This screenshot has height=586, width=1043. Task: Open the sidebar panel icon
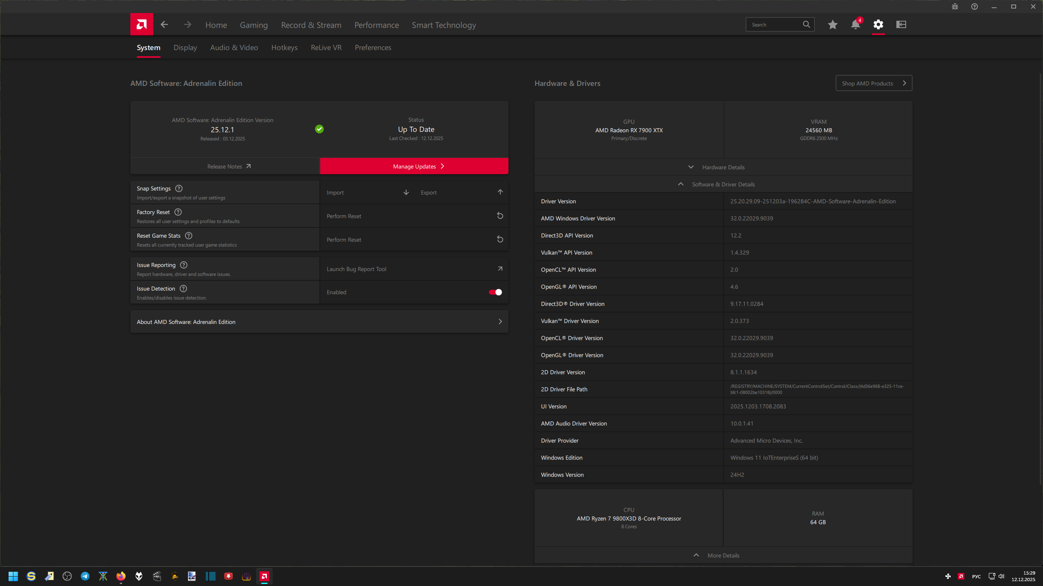[x=901, y=24]
